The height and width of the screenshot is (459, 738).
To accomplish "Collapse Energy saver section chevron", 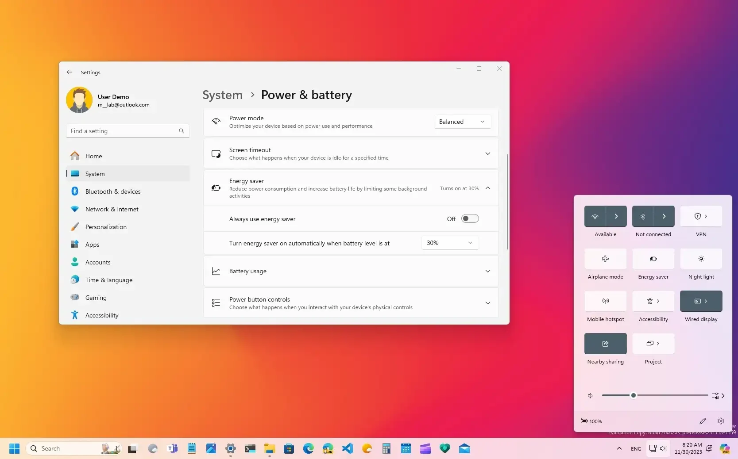I will [488, 188].
